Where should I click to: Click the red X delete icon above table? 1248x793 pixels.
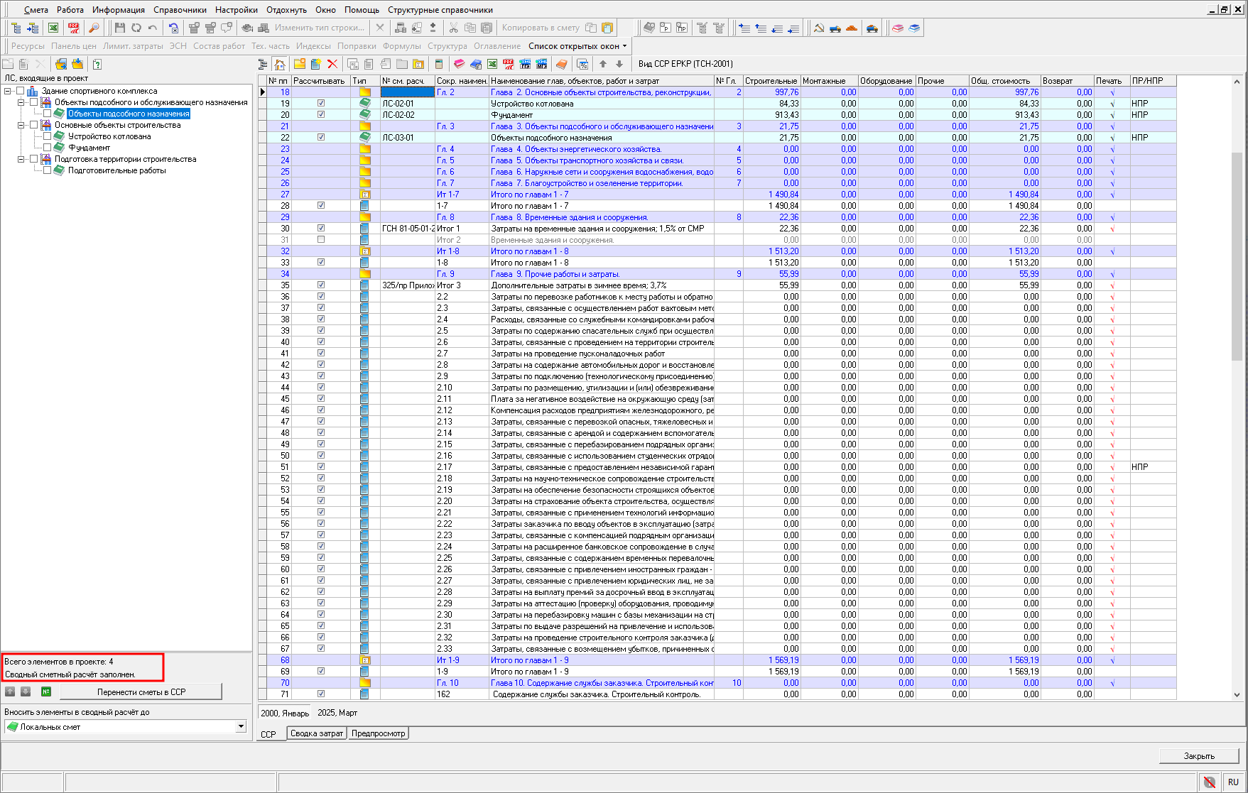point(332,64)
